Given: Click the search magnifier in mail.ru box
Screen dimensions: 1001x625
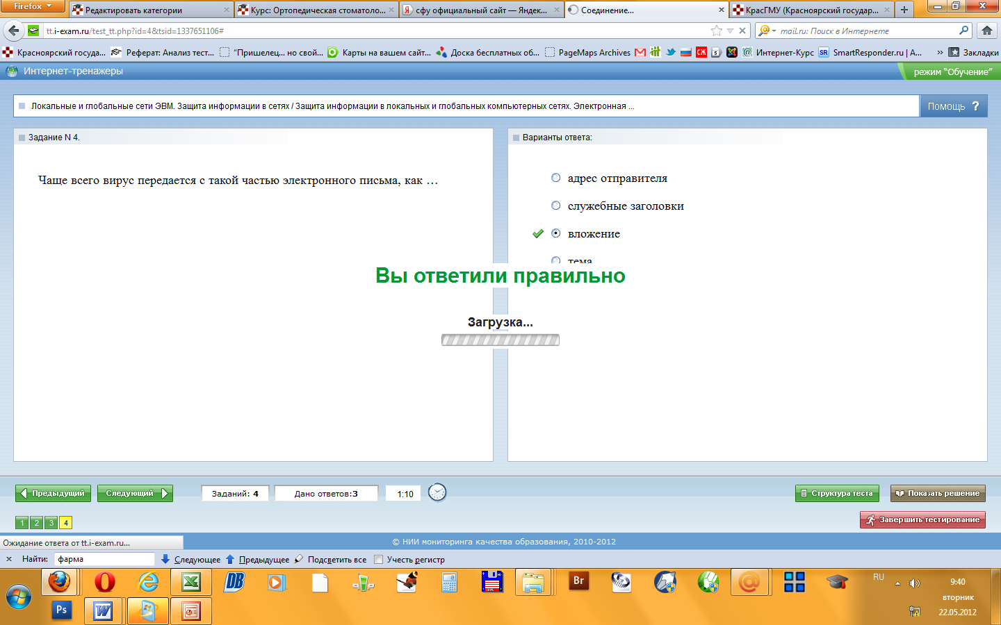Looking at the screenshot, I should (x=963, y=31).
